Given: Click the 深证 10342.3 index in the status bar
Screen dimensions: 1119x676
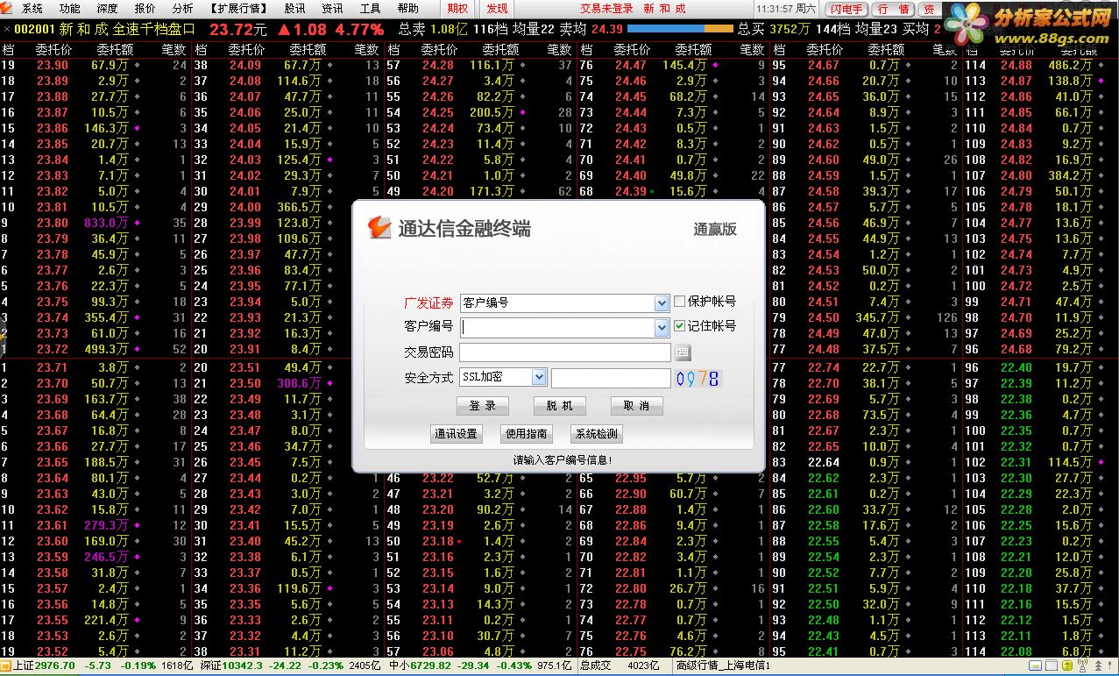Looking at the screenshot, I should [232, 665].
